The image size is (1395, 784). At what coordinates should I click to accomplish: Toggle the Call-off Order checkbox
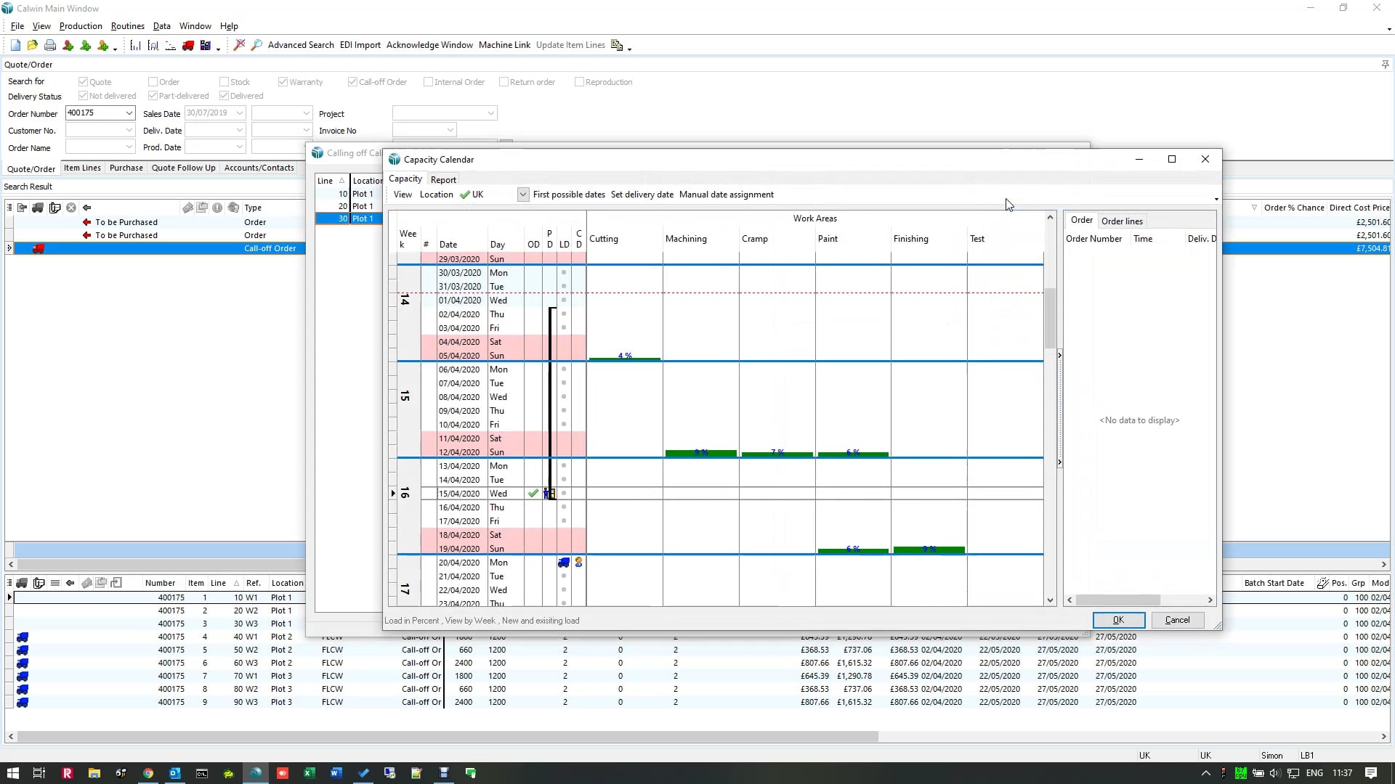click(x=352, y=82)
